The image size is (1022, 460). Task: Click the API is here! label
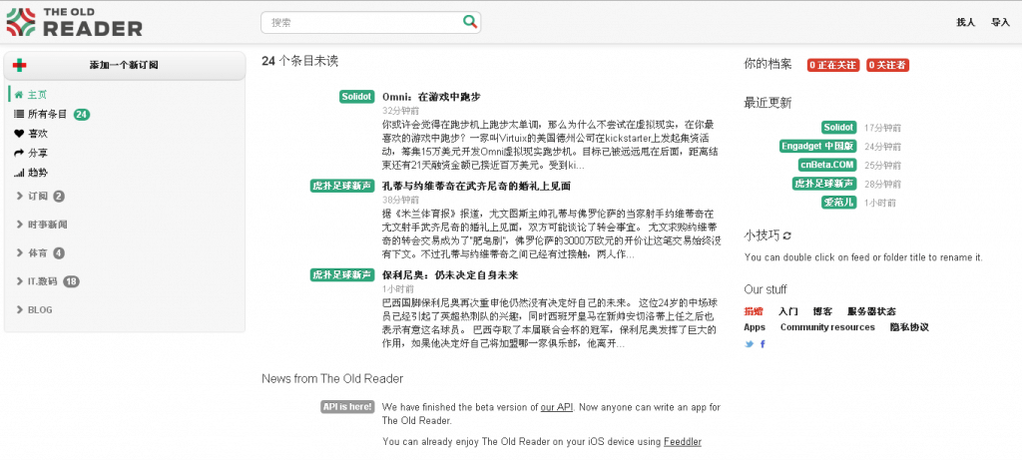click(348, 407)
